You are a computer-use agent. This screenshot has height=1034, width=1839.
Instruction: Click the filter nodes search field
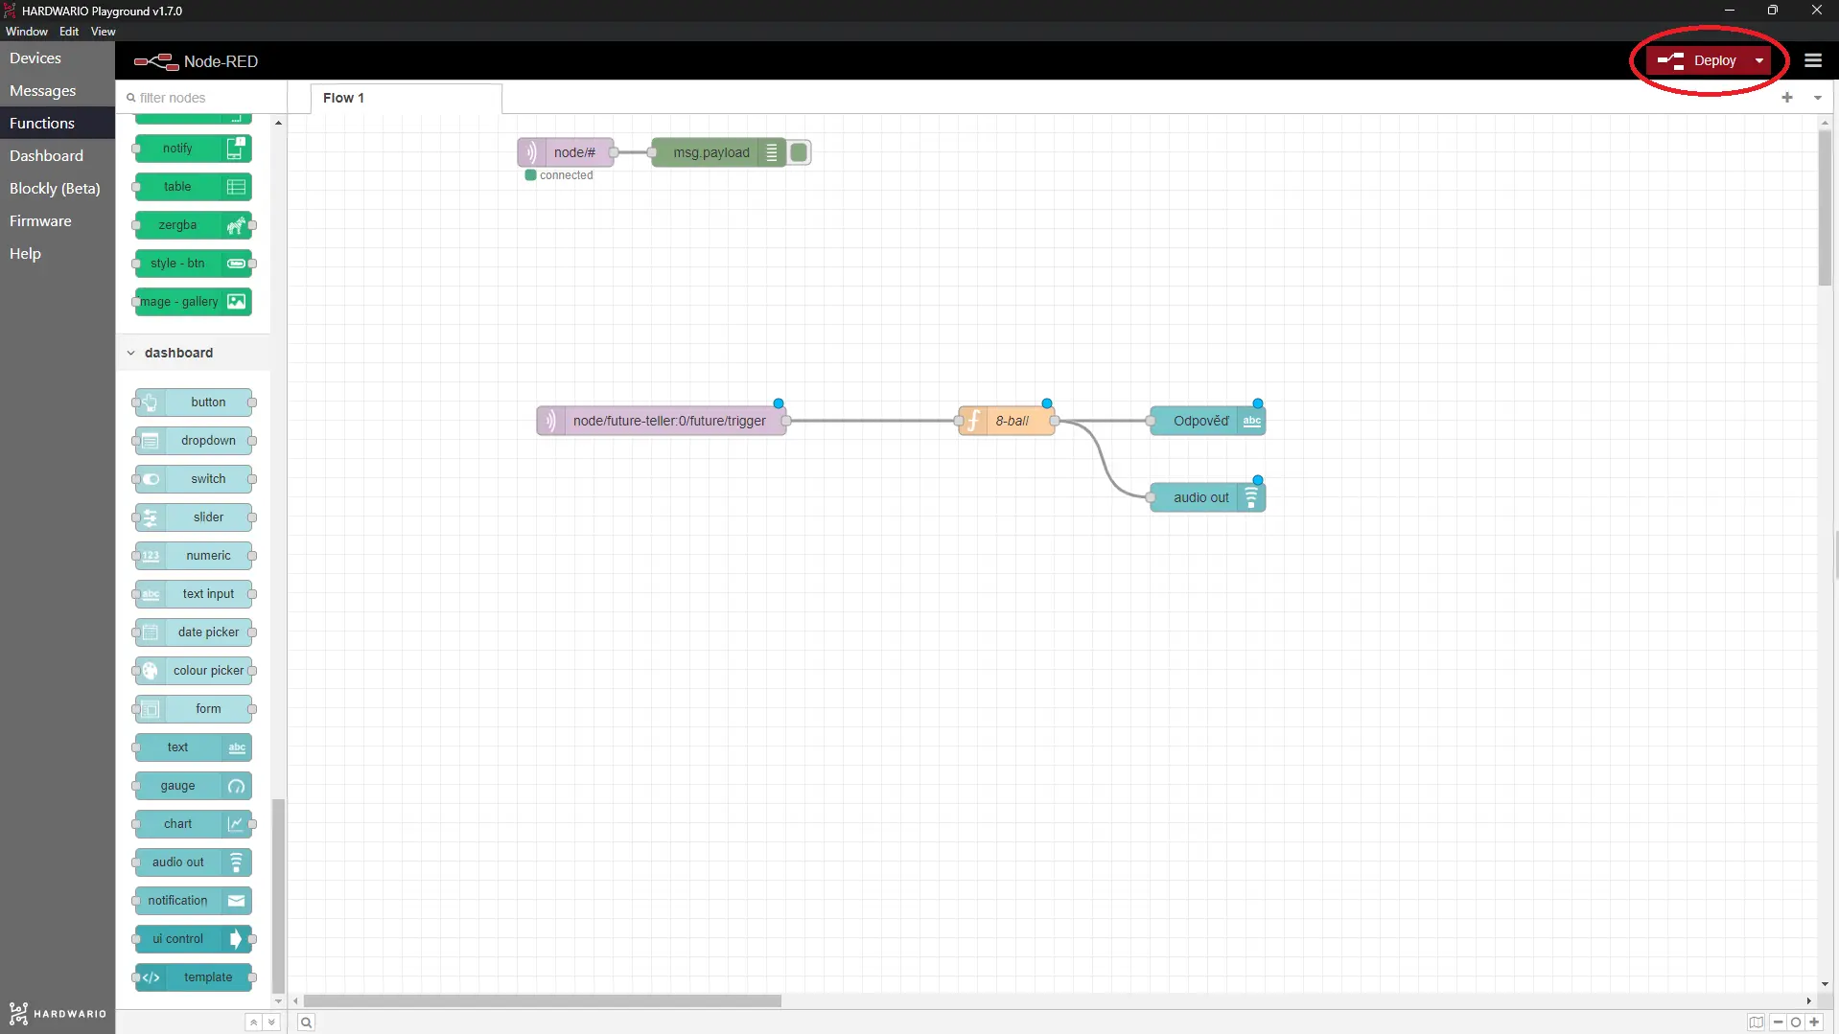pos(201,98)
